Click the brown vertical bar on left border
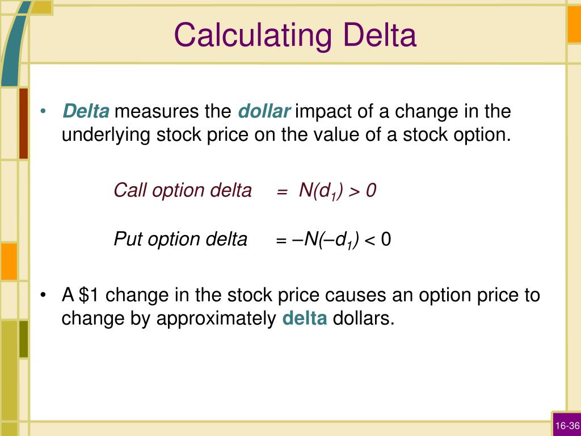Image resolution: width=581 pixels, height=436 pixels. 23,123
